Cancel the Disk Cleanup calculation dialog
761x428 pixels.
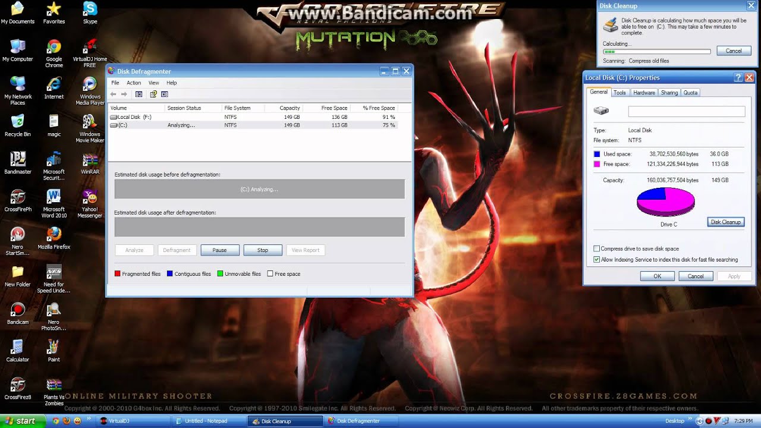tap(734, 51)
